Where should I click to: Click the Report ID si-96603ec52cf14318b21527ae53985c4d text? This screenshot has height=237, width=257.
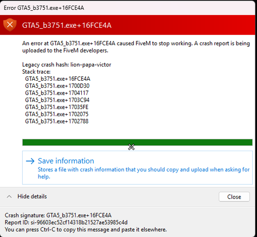[66, 223]
